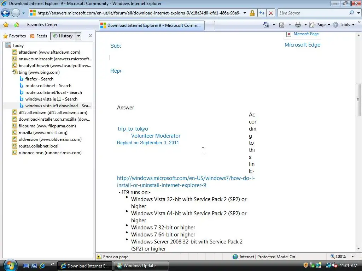Expand dl15.afterdawn history folder

pos(50,112)
